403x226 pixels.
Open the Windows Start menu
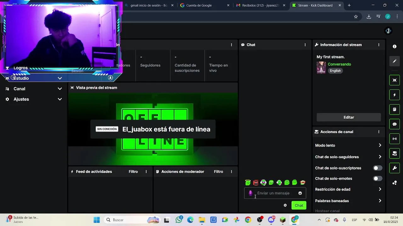coord(97,220)
